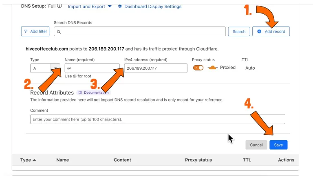The image size is (313, 176).
Task: Click the IPv4 address input field
Action: click(x=155, y=68)
